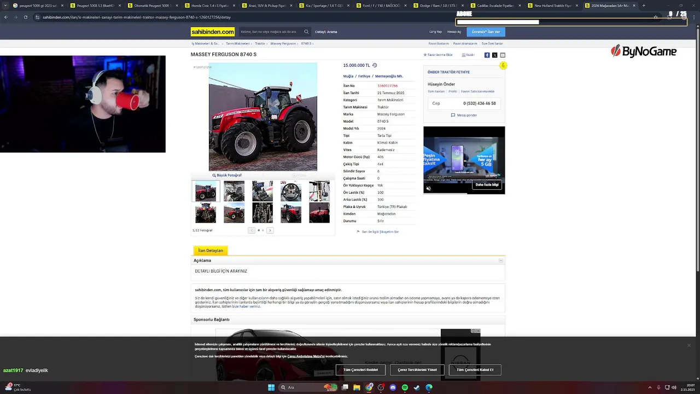This screenshot has width=700, height=394.
Task: Select the first tractor thumbnail
Action: [206, 192]
